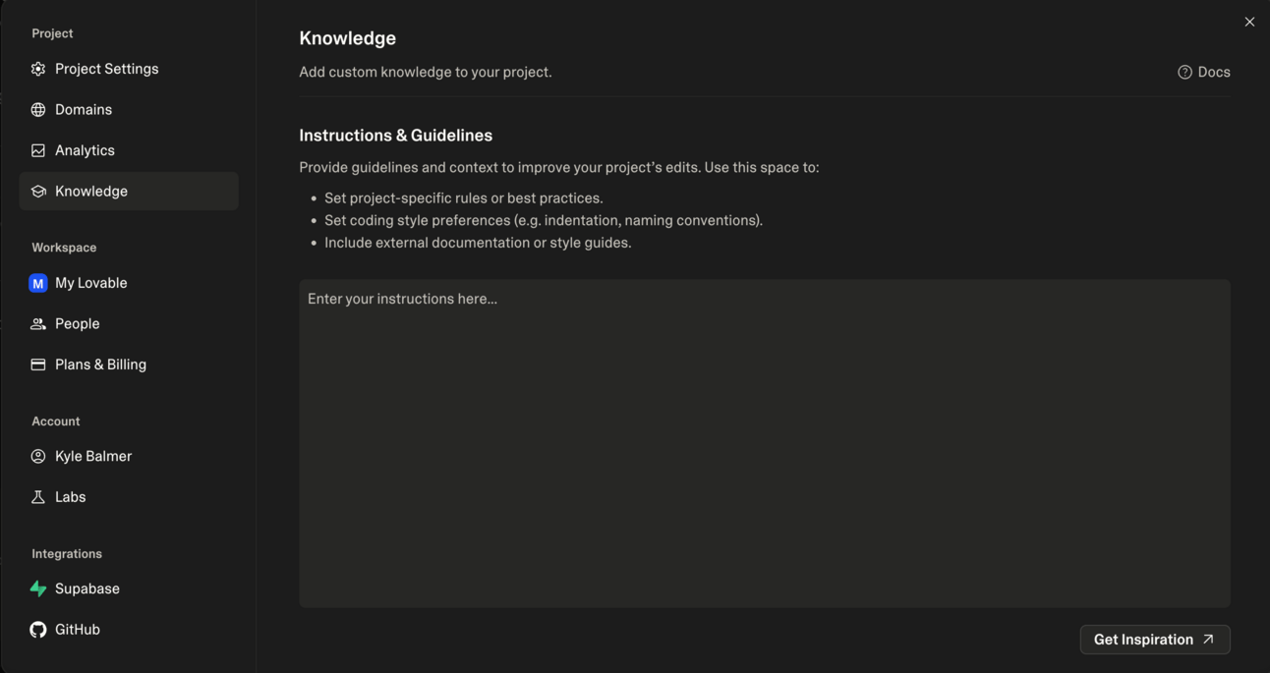Screen dimensions: 1270x673
Task: Click the Project Settings gear icon
Action: (x=38, y=69)
